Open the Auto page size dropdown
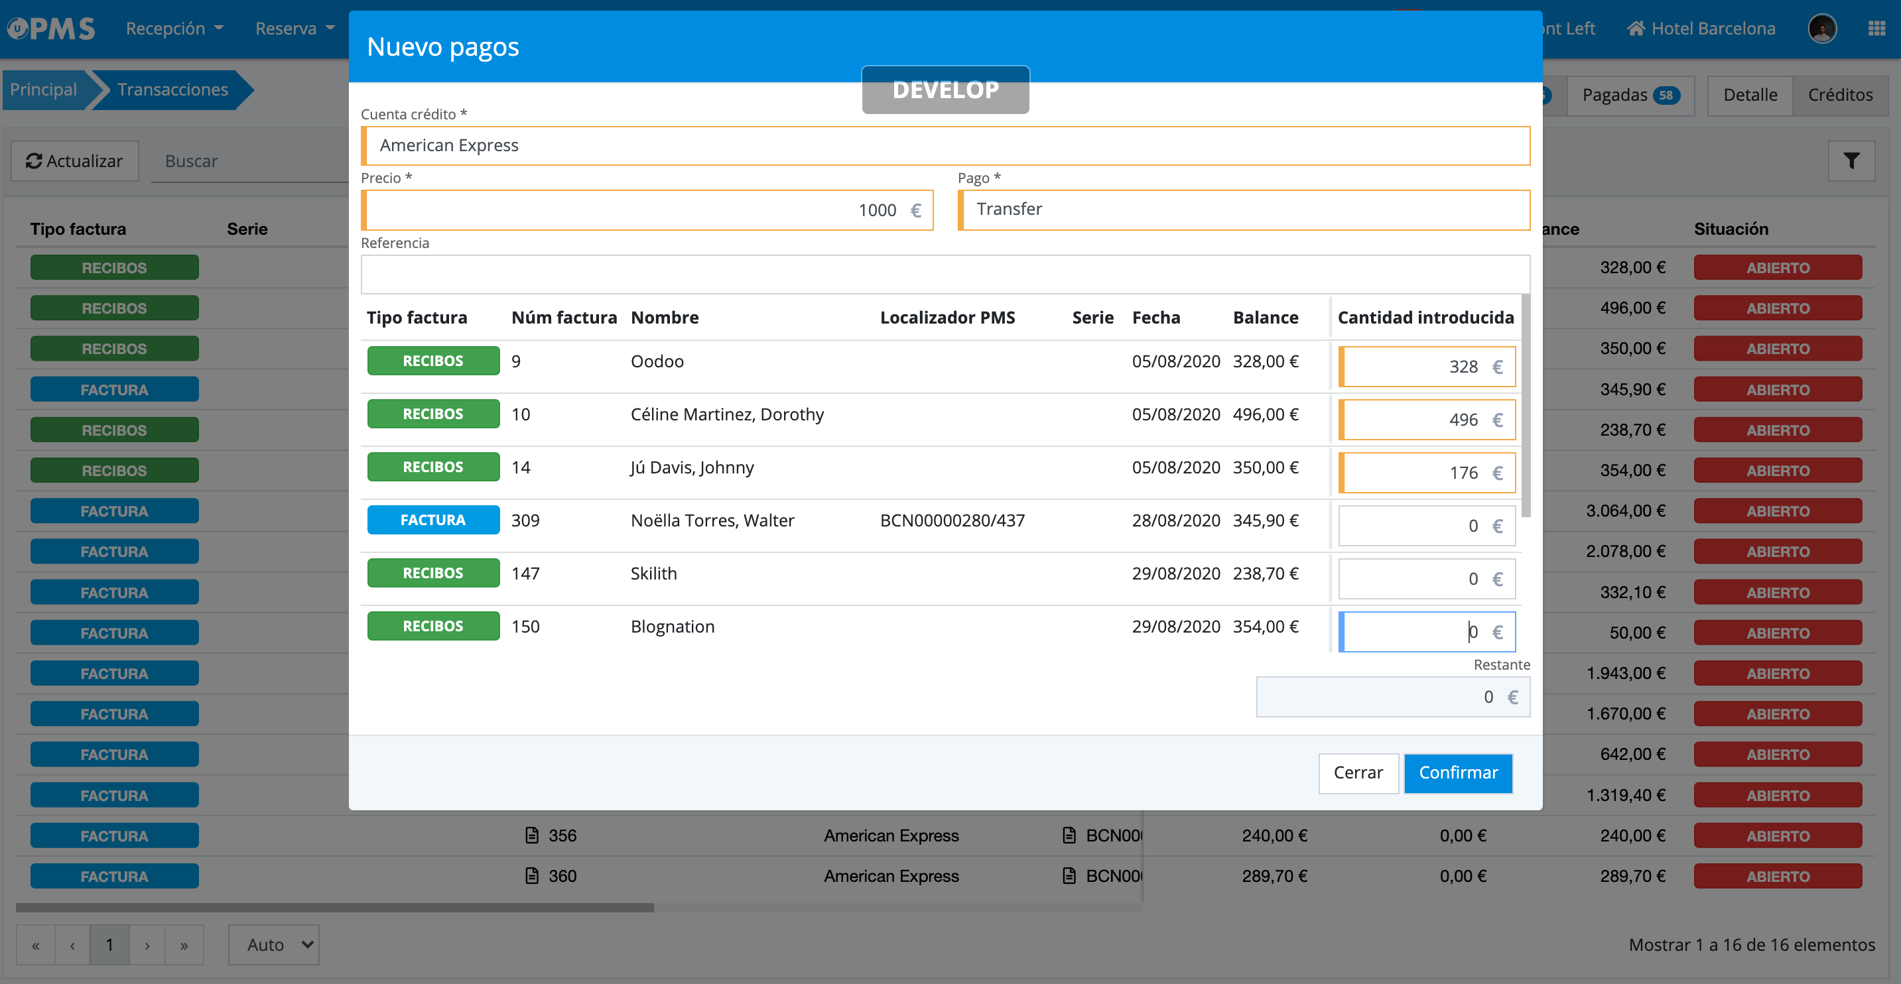This screenshot has width=1901, height=984. [x=274, y=945]
